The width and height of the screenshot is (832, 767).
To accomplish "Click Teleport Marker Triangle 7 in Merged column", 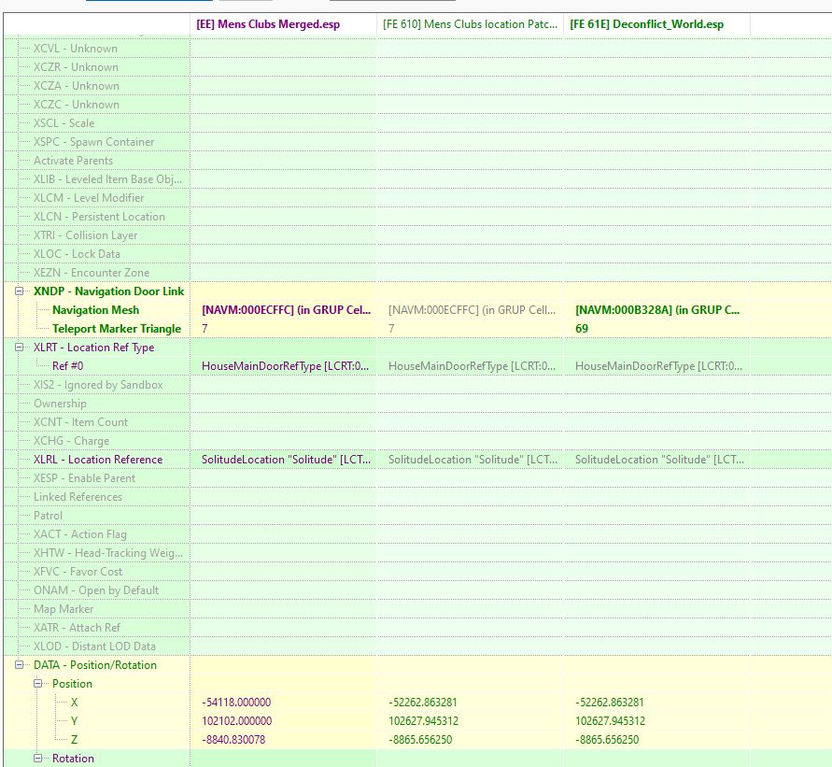I will click(x=204, y=329).
